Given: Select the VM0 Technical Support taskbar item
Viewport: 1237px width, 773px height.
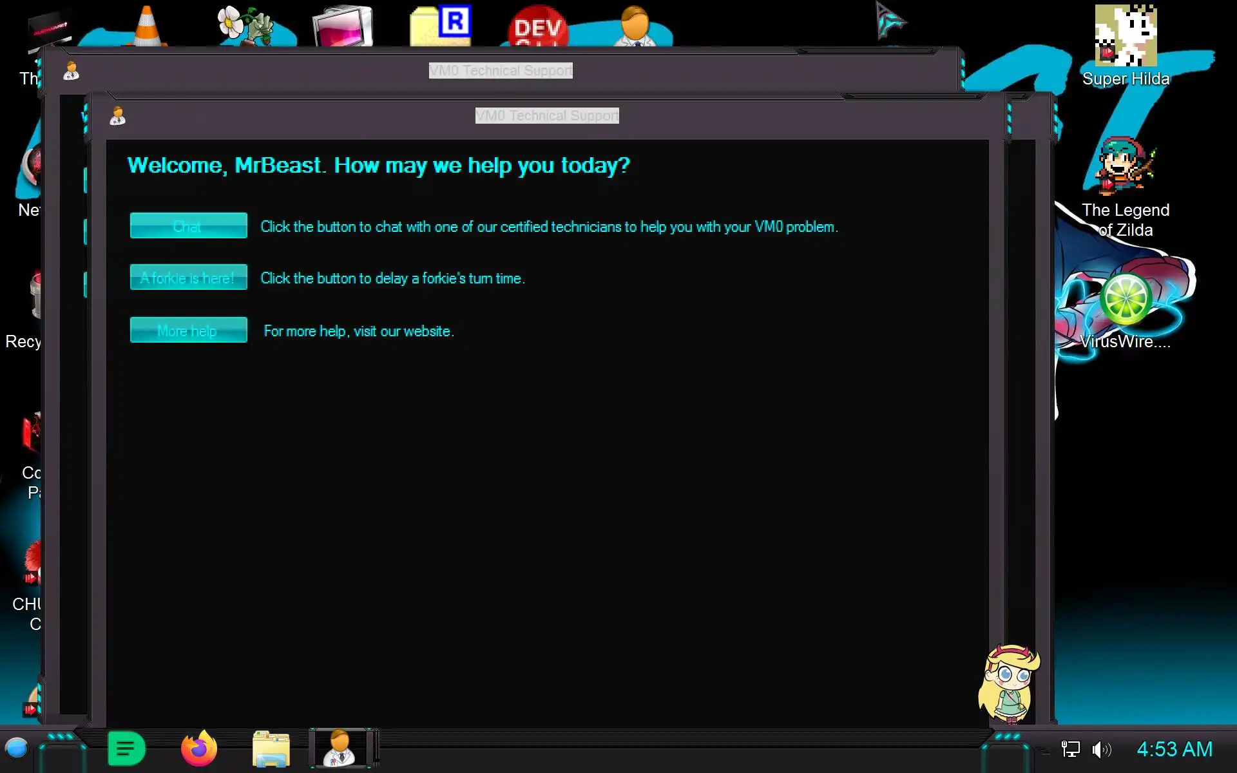Looking at the screenshot, I should click(x=340, y=749).
